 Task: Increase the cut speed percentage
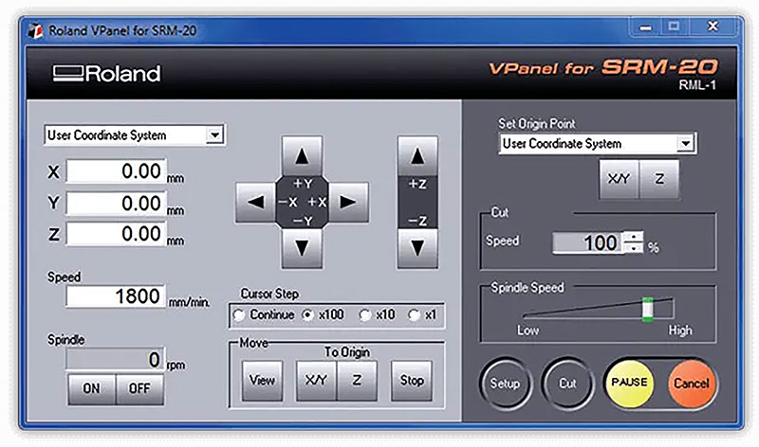tap(634, 237)
